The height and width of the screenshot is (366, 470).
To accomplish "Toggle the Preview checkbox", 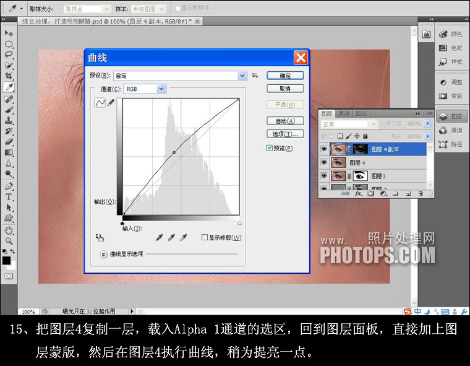I will click(x=270, y=148).
